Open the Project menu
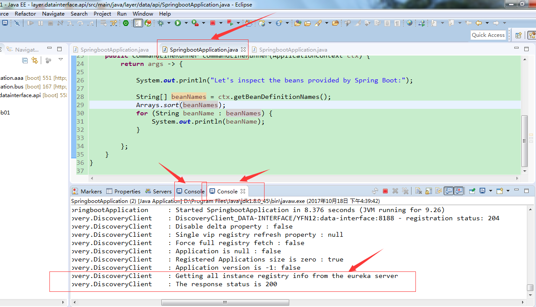 coord(102,13)
